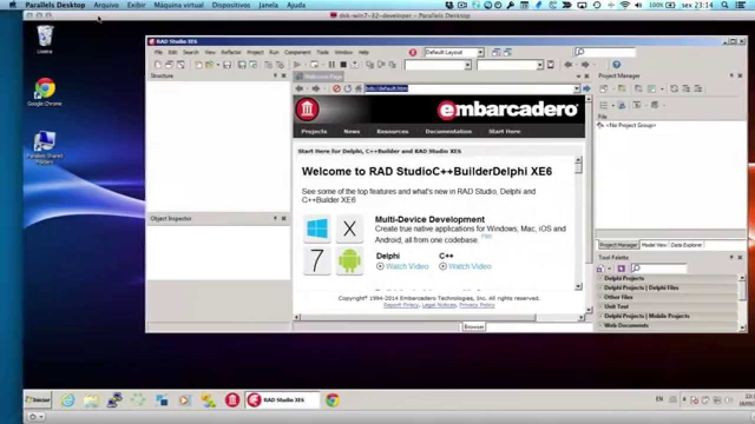Click the Mac OS X tile icon
The width and height of the screenshot is (755, 424).
pos(349,228)
